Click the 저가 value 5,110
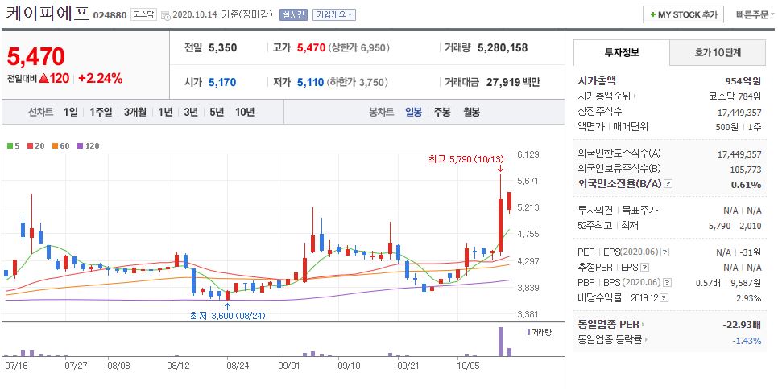 [311, 82]
